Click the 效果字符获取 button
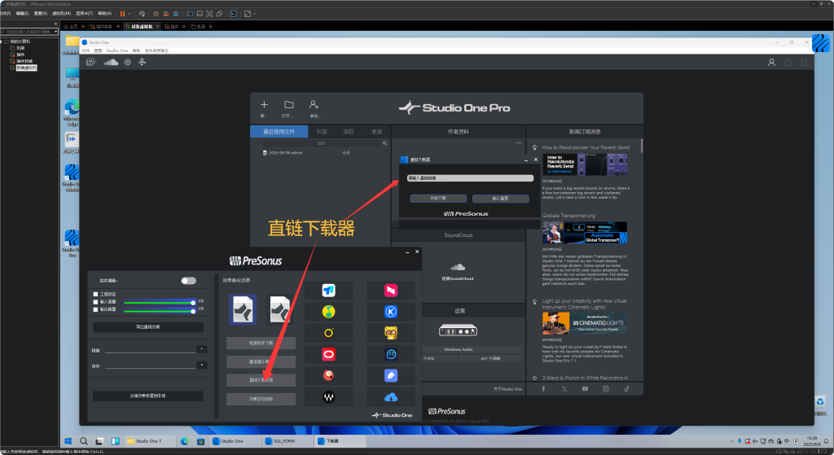 pyautogui.click(x=261, y=399)
